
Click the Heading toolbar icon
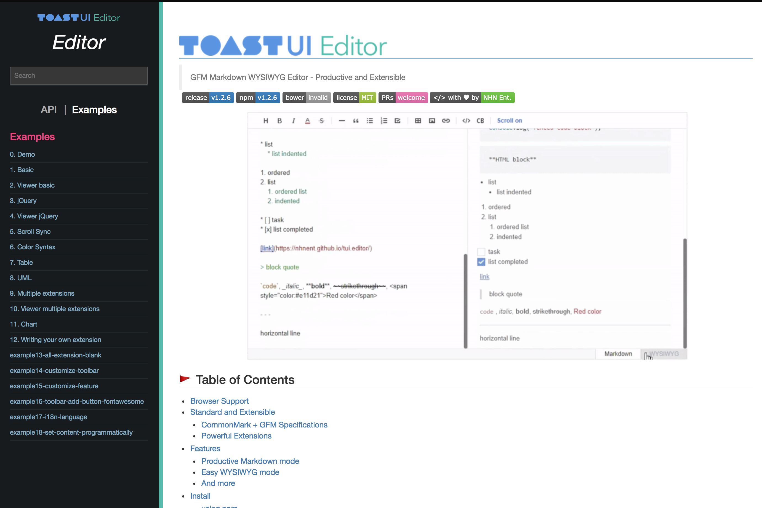click(x=265, y=121)
